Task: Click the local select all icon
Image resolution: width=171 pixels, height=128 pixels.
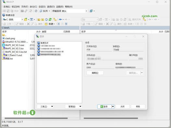Action: (66, 24)
